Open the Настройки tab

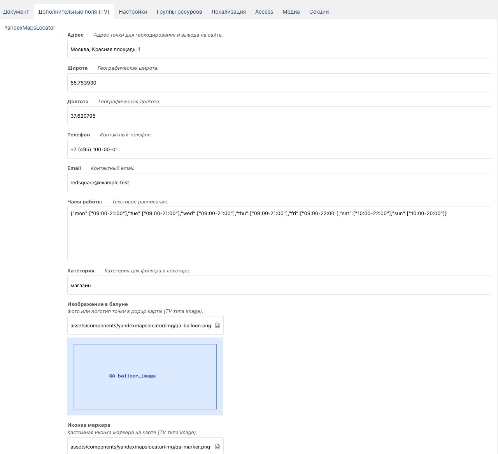coord(133,12)
